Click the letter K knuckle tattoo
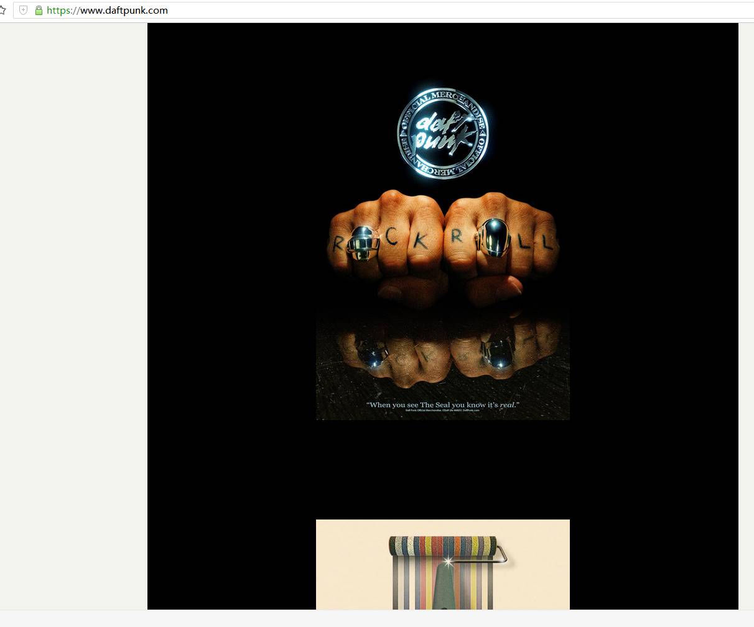The image size is (754, 627). pos(421,241)
